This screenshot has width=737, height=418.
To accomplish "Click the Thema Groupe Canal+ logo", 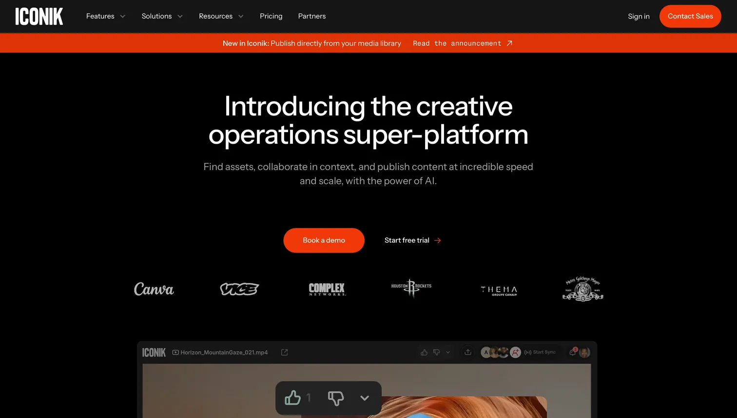I will (x=499, y=291).
